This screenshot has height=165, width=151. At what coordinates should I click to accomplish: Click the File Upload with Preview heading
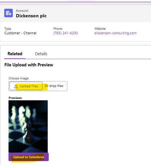[29, 65]
